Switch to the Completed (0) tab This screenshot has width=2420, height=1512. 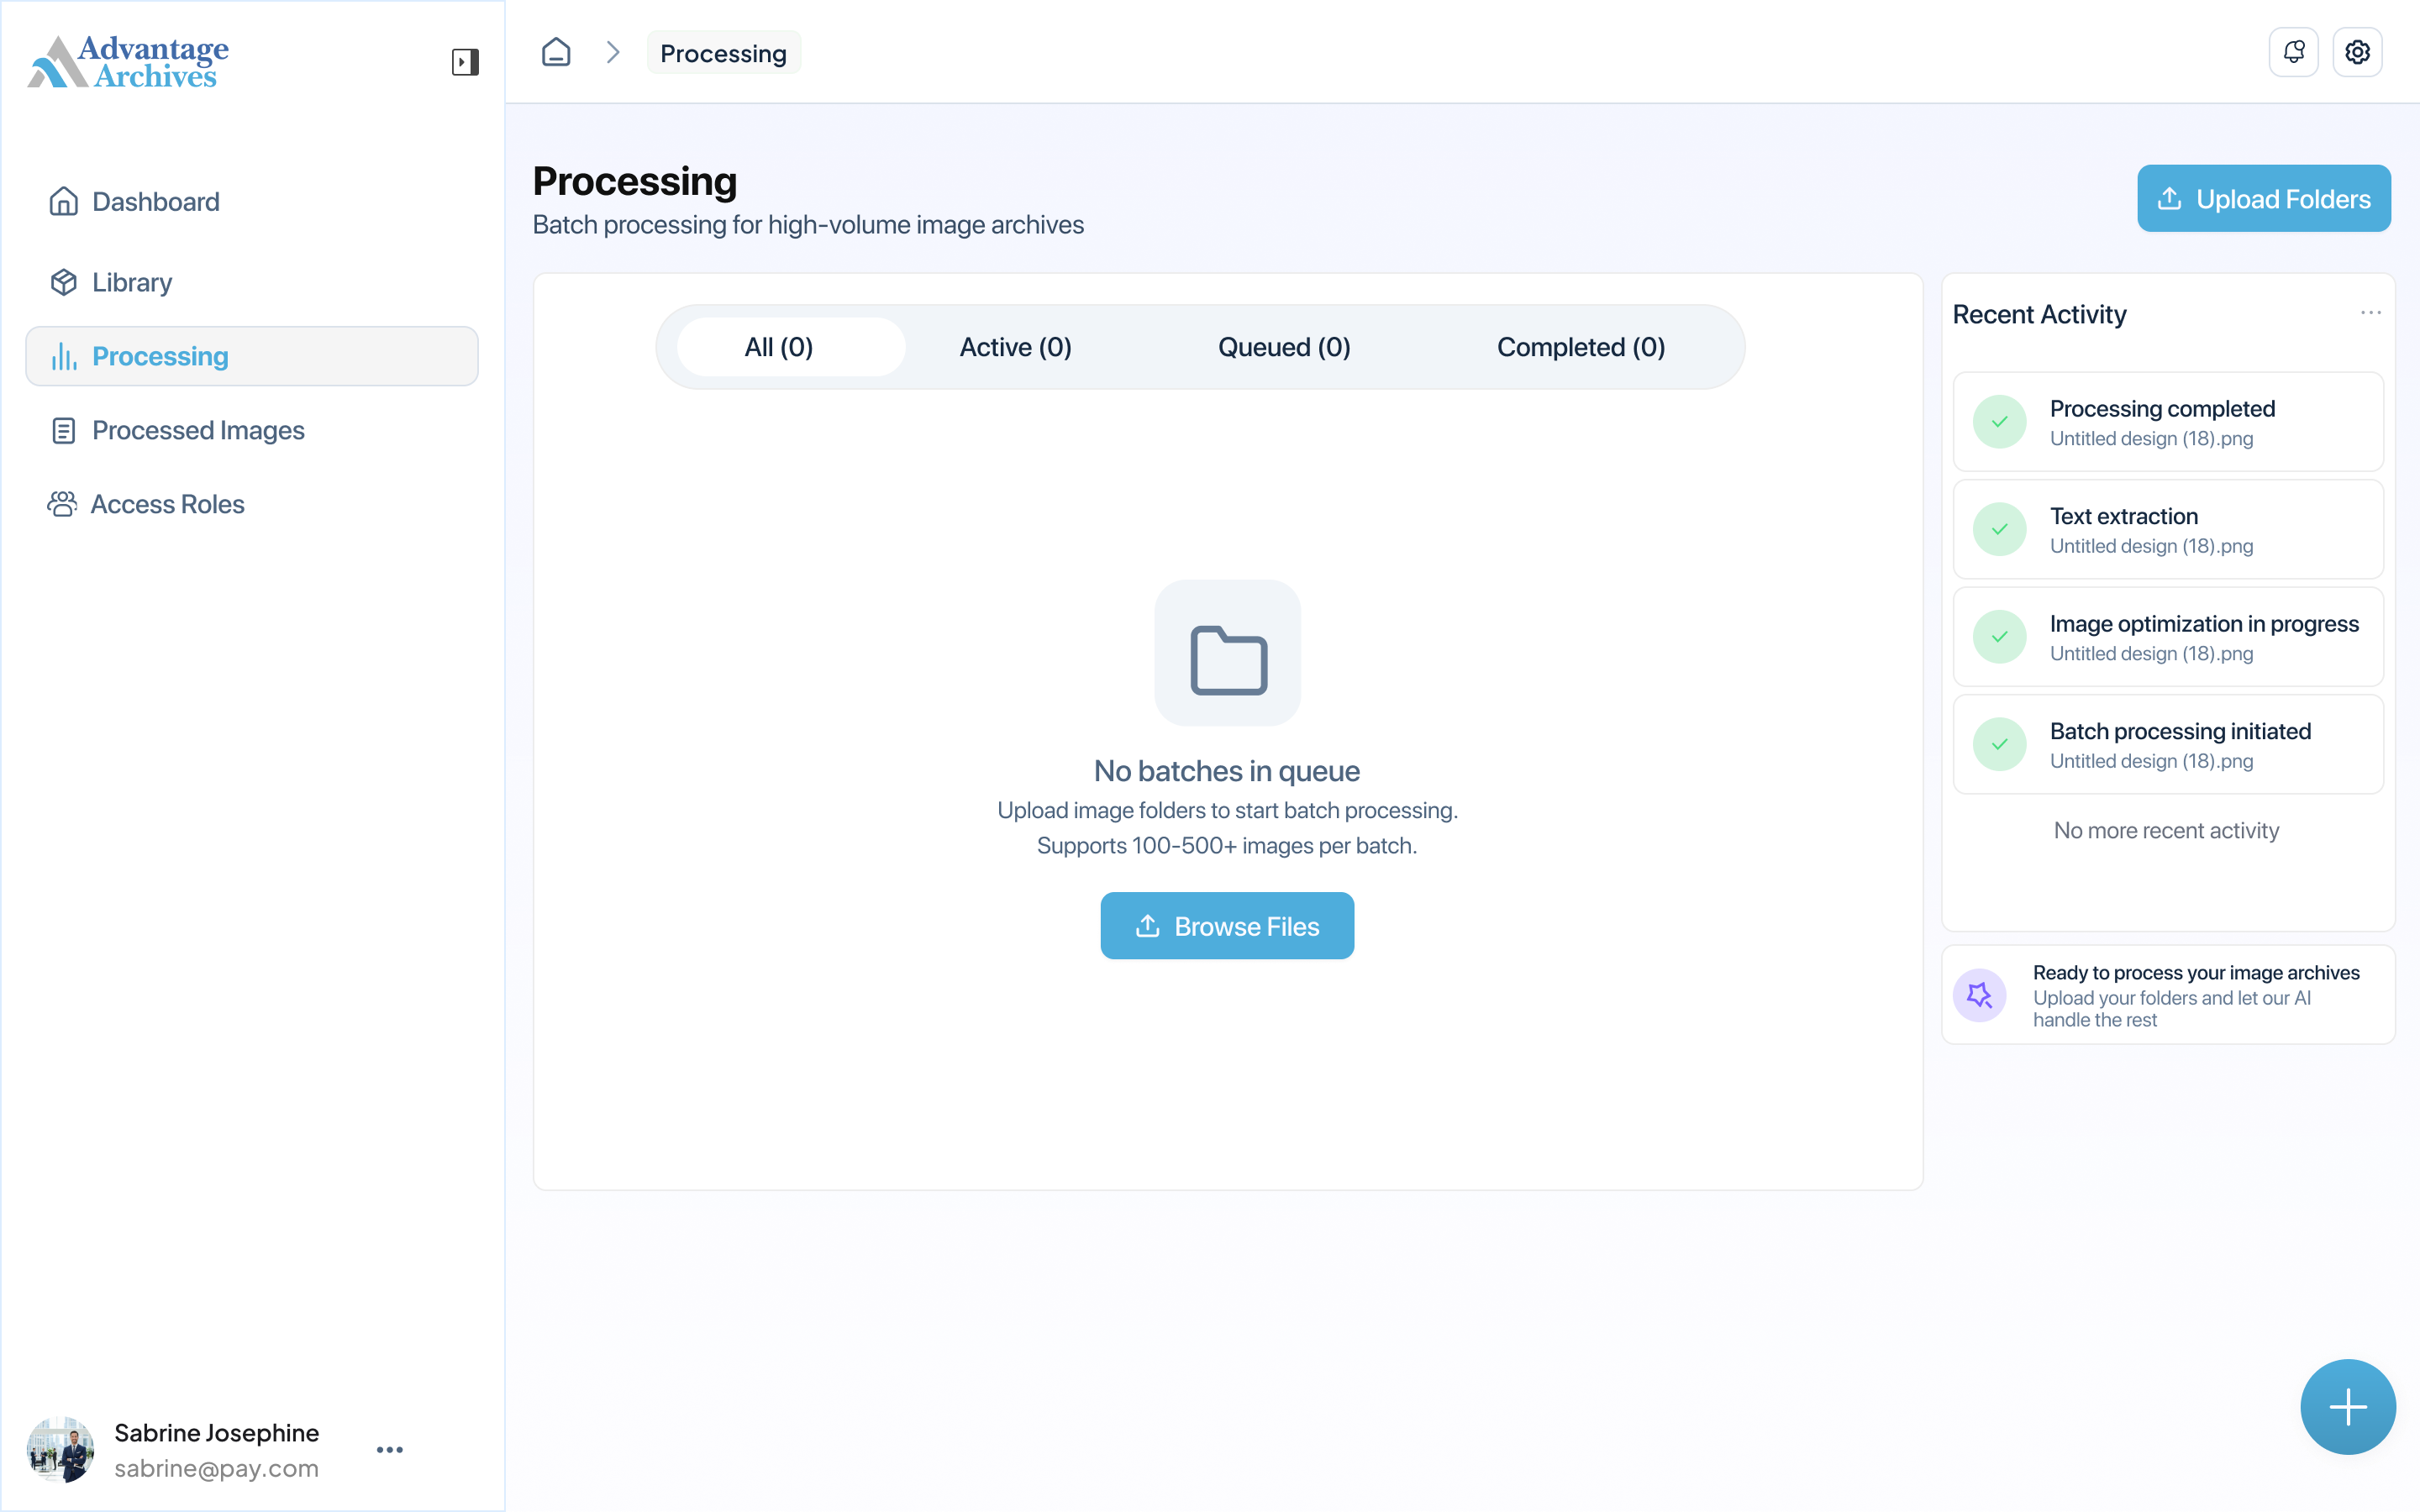pos(1580,347)
